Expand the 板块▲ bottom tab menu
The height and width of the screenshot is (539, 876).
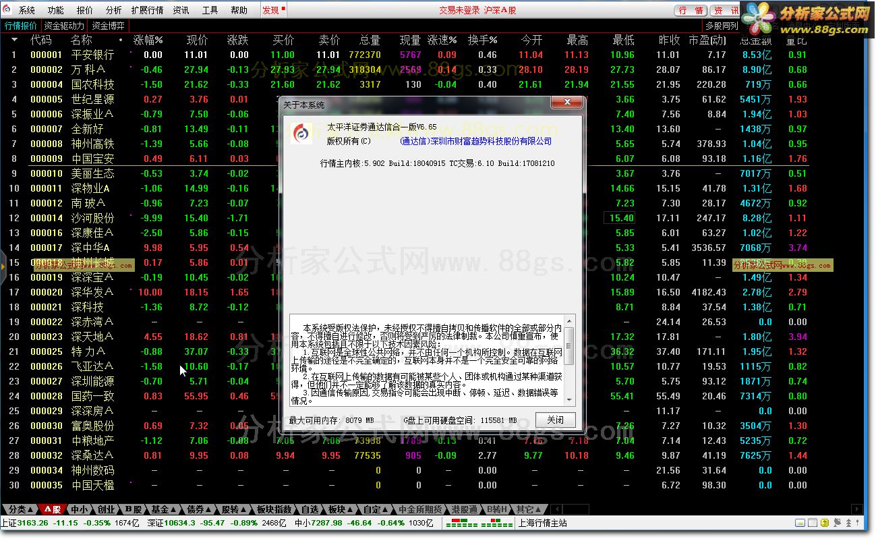click(x=341, y=509)
